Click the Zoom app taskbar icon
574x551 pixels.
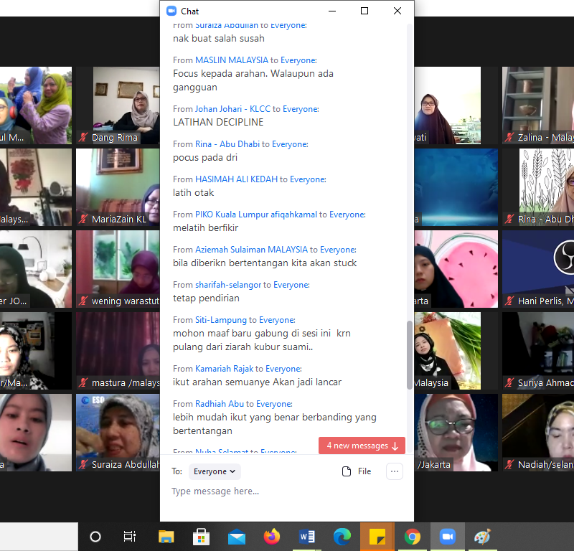[447, 537]
